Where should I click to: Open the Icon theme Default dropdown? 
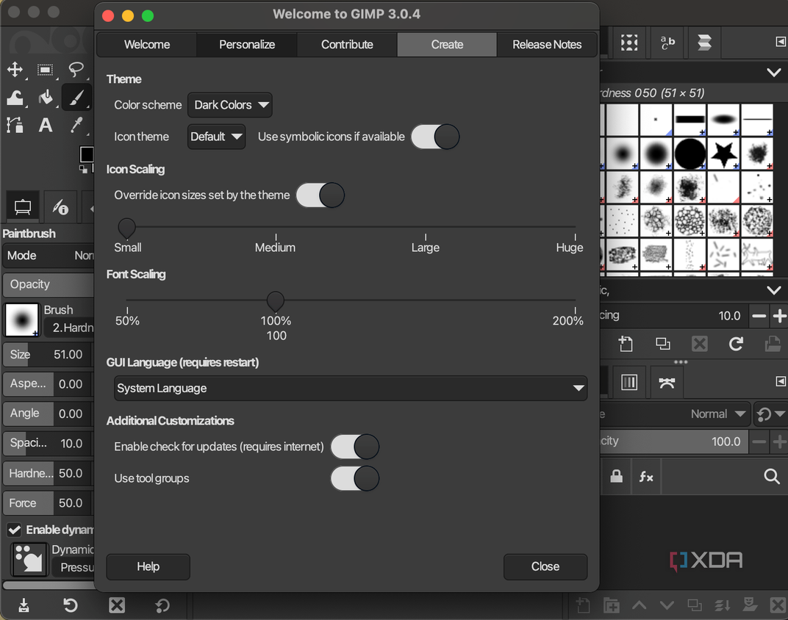pyautogui.click(x=216, y=137)
